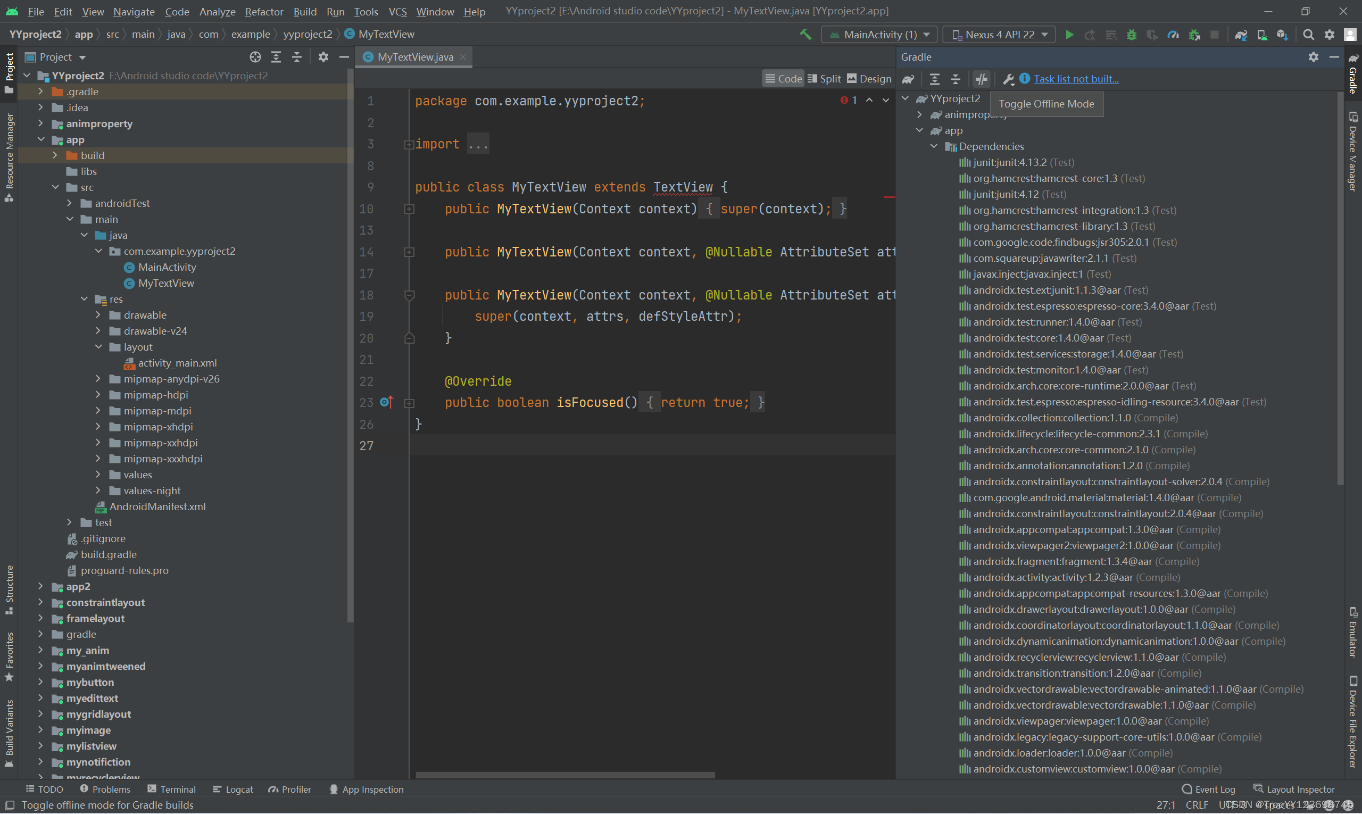The width and height of the screenshot is (1362, 814).
Task: Expand the .gradle folder
Action: click(40, 92)
